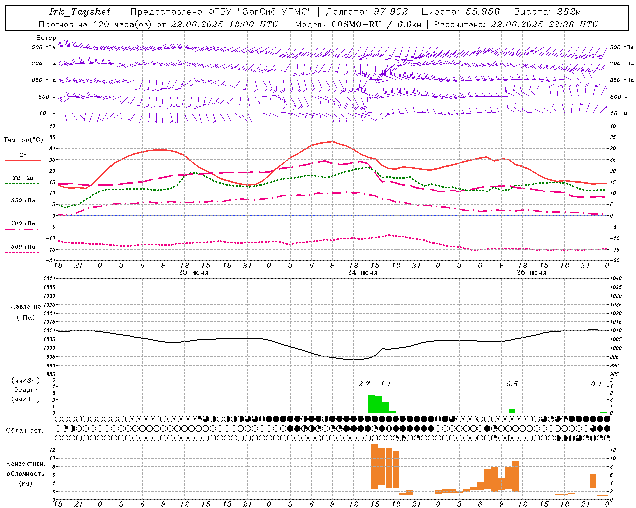This screenshot has height=508, width=636.
Task: Click the 'Широта: 55.956' latitude value
Action: pyautogui.click(x=461, y=12)
